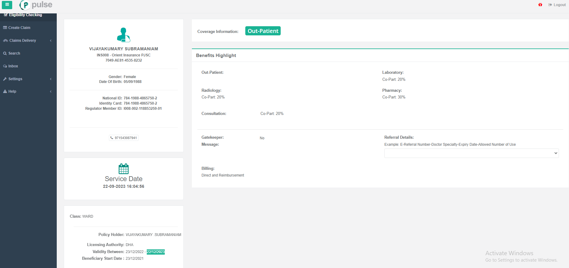The width and height of the screenshot is (569, 268).
Task: Click the Search magnifier icon in sidebar
Action: (5, 53)
